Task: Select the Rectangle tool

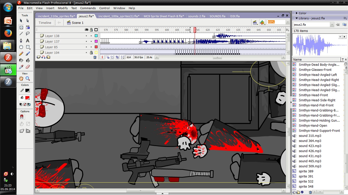Action: (28, 47)
